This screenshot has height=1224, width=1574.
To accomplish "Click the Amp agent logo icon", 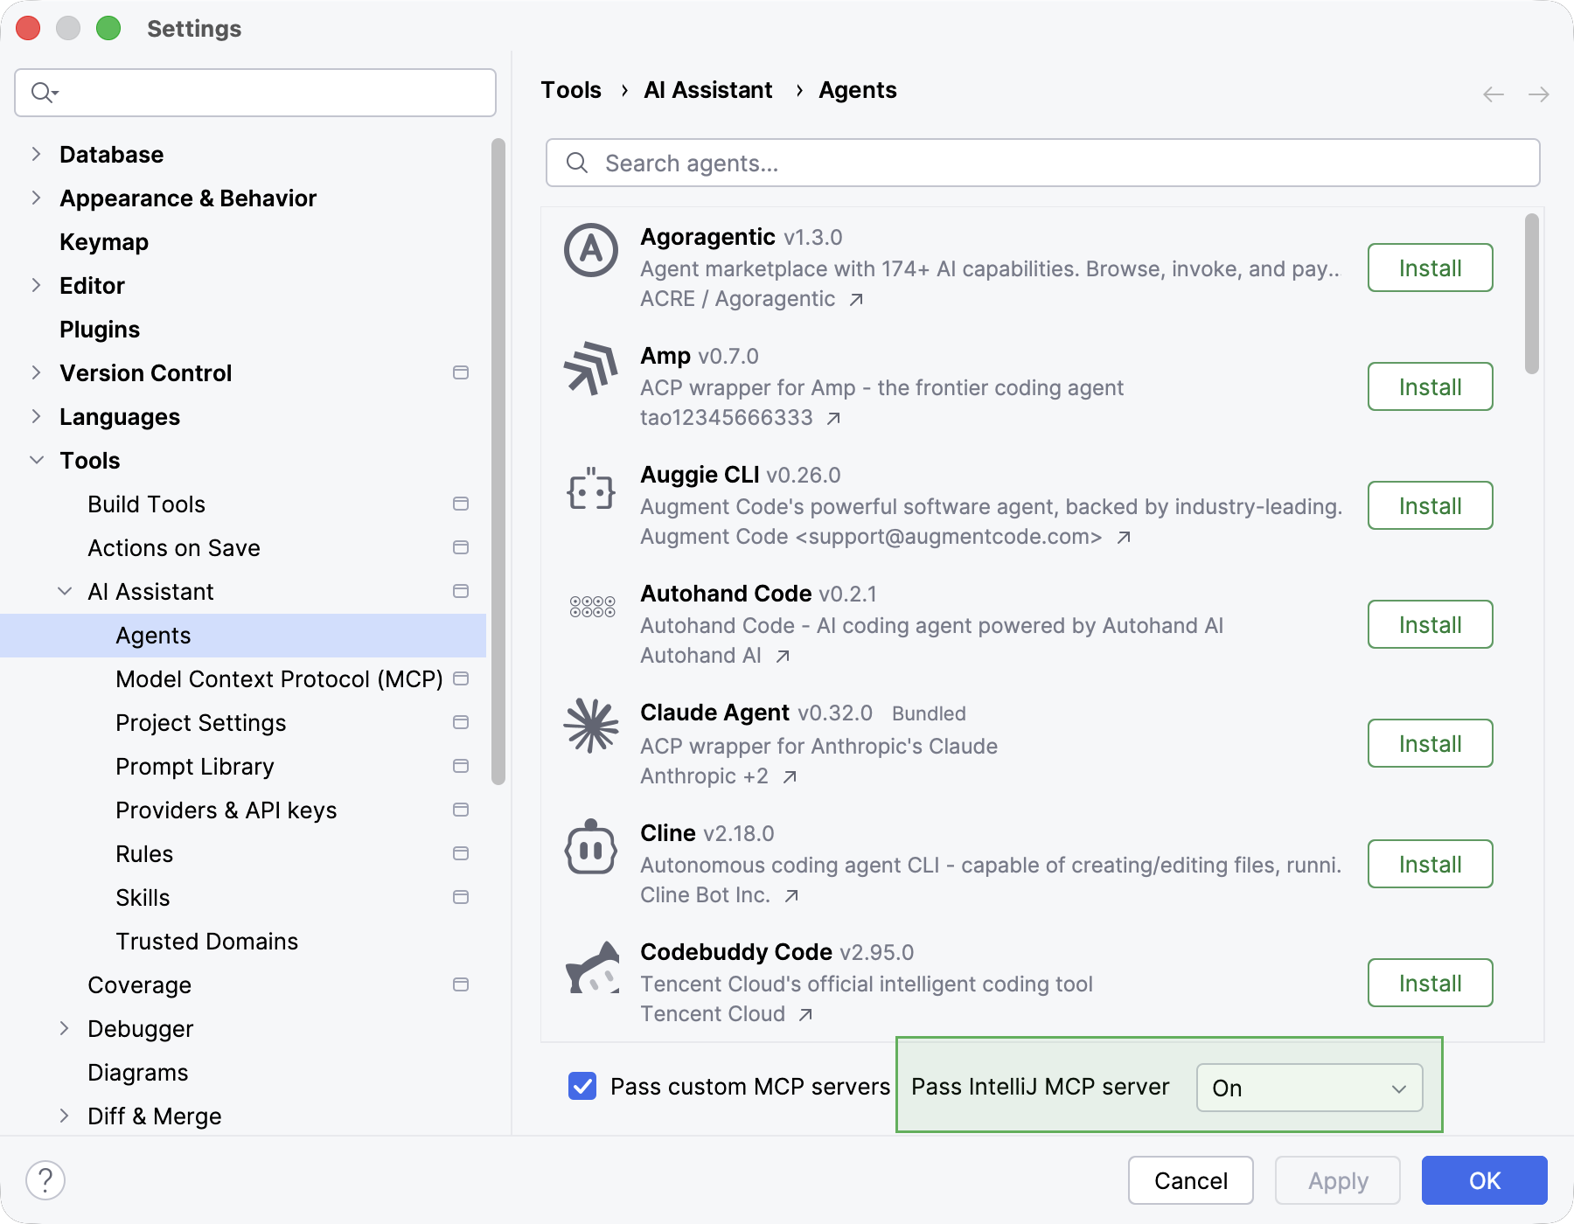I will coord(591,368).
